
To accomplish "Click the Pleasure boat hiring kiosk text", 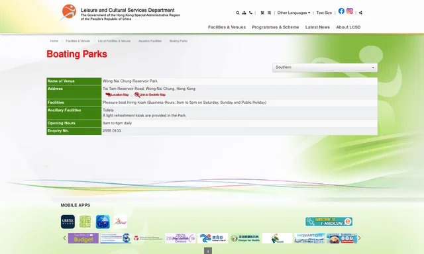I will click(x=184, y=103).
